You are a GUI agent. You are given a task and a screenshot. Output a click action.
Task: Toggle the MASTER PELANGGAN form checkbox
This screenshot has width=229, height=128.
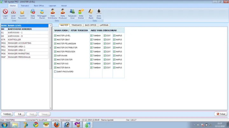[x=55, y=44]
